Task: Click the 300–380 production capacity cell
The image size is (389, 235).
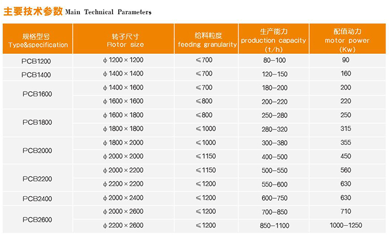Action: pyautogui.click(x=274, y=142)
